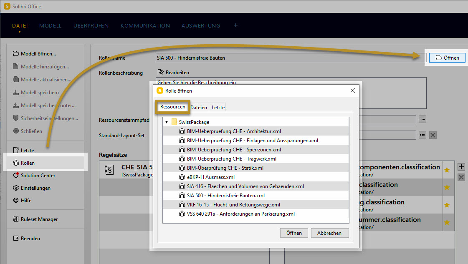This screenshot has height=264, width=468.
Task: Toggle star for the second classification row
Action: [447, 187]
